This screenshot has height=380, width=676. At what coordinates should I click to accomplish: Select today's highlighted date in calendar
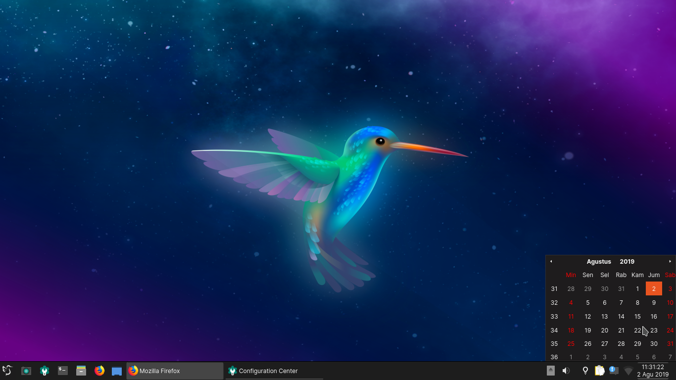click(654, 288)
